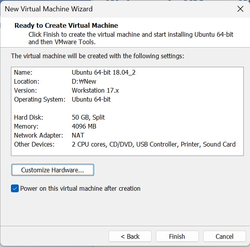This screenshot has height=247, width=250.
Task: Click the Other Devices value listing 2 CPU cores
Action: click(x=154, y=144)
